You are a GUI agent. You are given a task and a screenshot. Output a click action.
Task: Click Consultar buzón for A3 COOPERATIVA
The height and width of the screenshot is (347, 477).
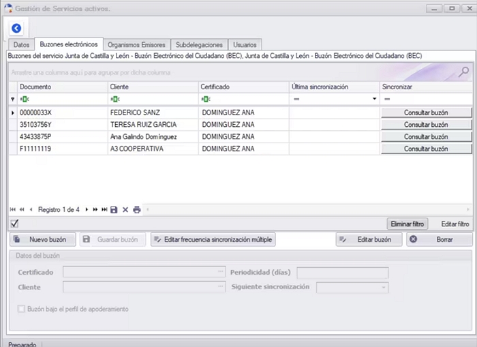pyautogui.click(x=426, y=149)
